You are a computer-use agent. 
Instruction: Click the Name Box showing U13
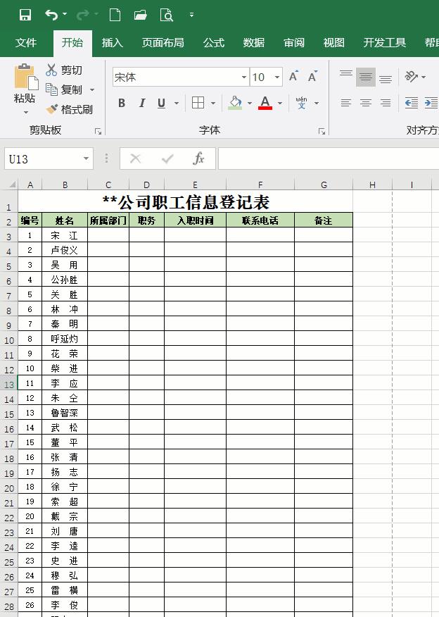[42, 158]
